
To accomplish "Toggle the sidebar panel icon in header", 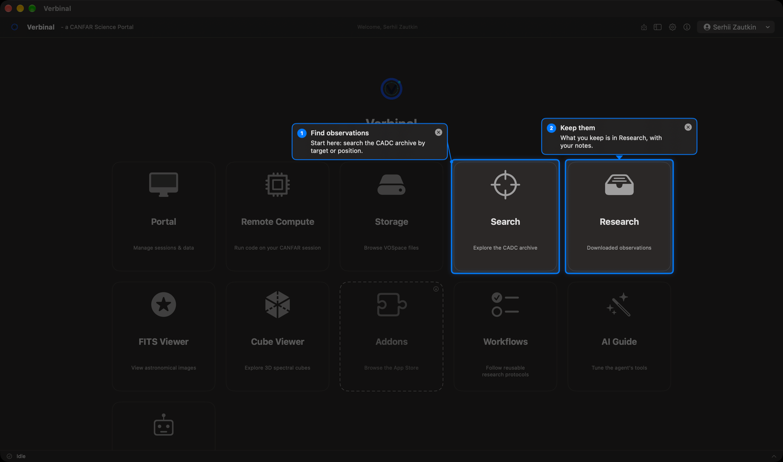I will (657, 27).
